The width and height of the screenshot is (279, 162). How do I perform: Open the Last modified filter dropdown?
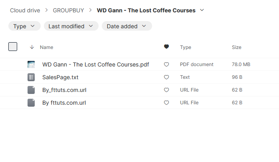(x=71, y=26)
